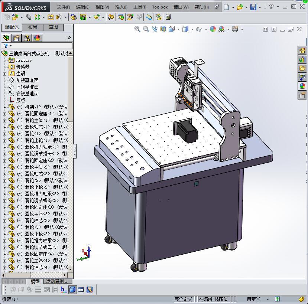
Task: Open the Display Style dropdown arrow
Action: click(192, 29)
